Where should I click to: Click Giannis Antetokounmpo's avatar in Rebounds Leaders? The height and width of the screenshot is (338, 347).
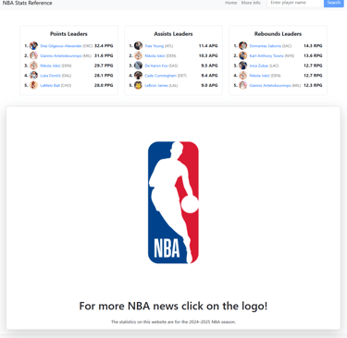pyautogui.click(x=243, y=85)
